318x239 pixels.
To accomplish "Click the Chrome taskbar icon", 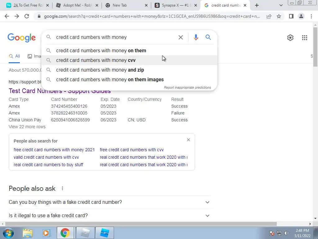I will tap(65, 233).
